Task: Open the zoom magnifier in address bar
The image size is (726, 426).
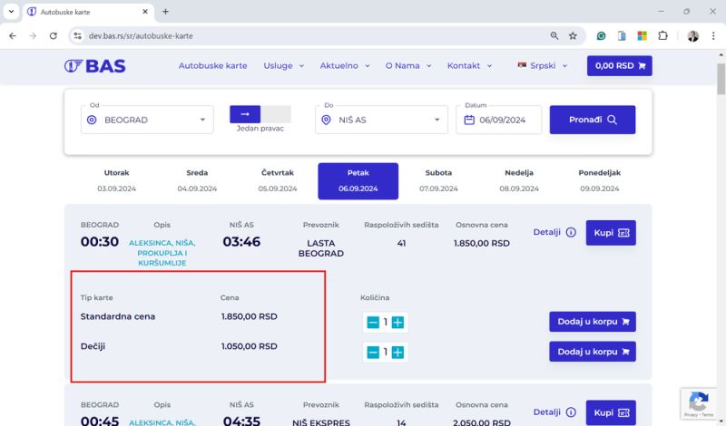Action: pos(554,35)
